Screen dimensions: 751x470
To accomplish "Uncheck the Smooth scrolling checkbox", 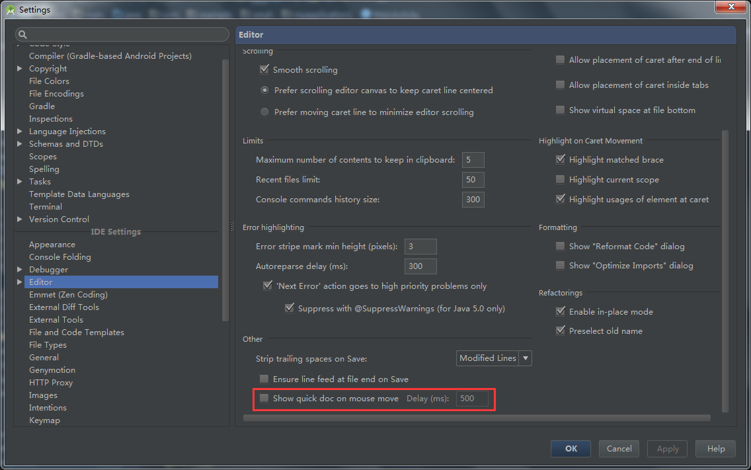I will click(x=264, y=69).
